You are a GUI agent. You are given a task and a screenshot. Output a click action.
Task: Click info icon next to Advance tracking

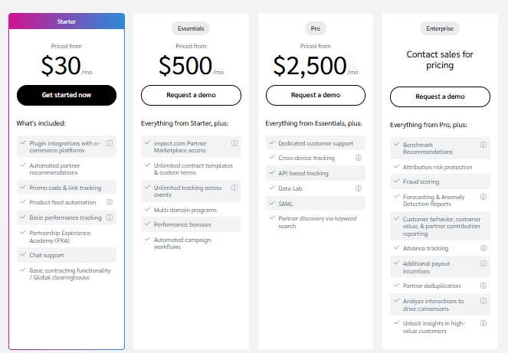[483, 248]
